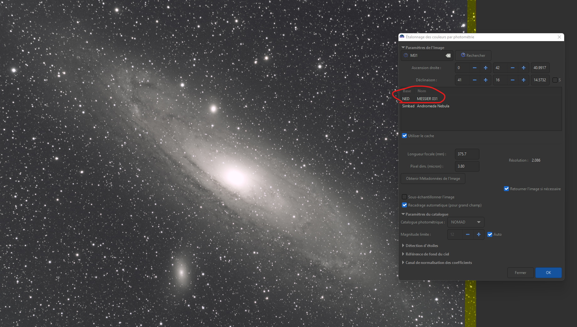577x327 pixels.
Task: Focus the object name search field
Action: click(427, 56)
